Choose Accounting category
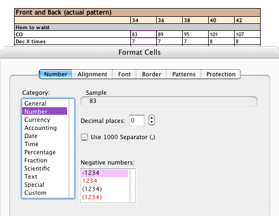 [x=44, y=128]
